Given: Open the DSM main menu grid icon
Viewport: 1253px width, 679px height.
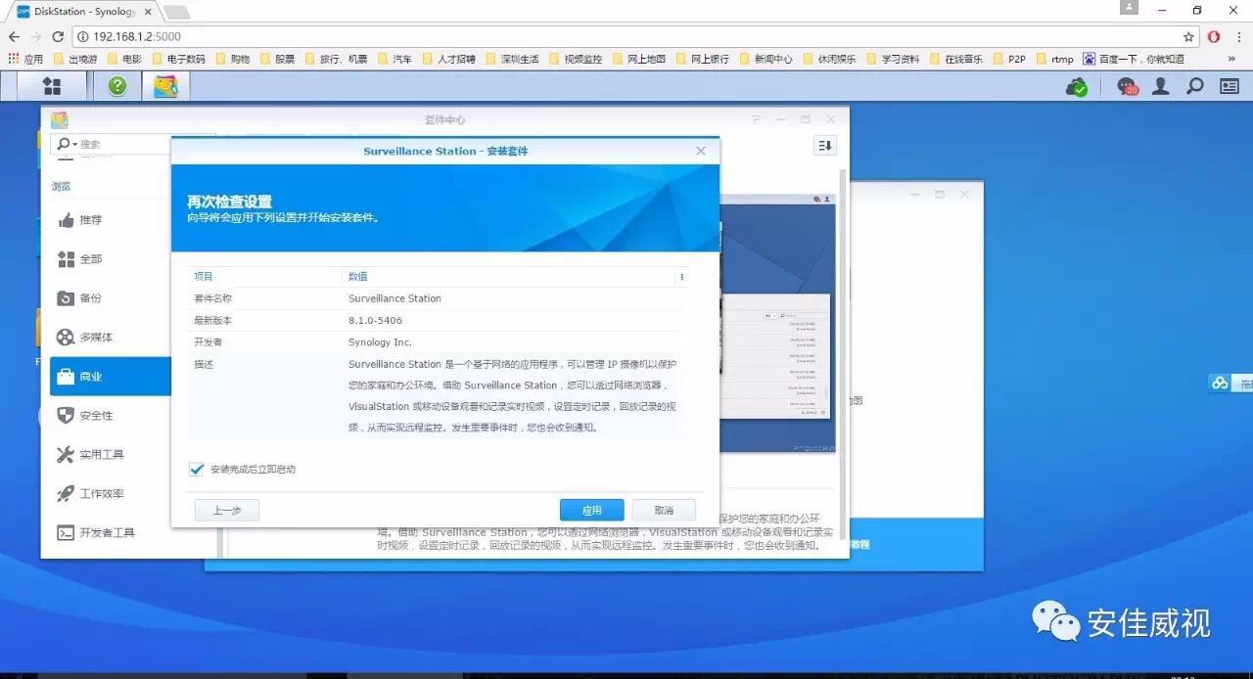Looking at the screenshot, I should coord(52,86).
